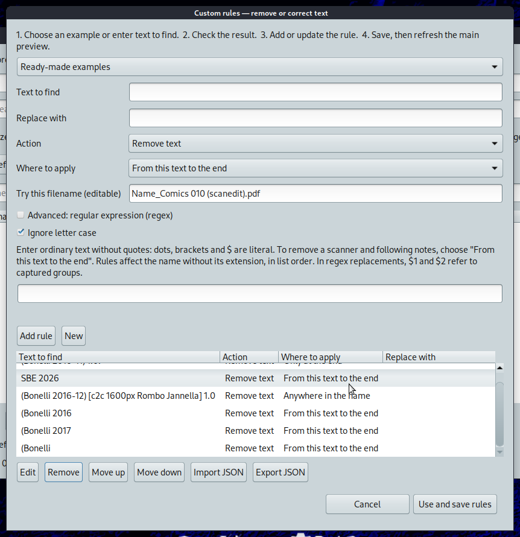
Task: Click the Where to apply column header
Action: click(x=331, y=357)
